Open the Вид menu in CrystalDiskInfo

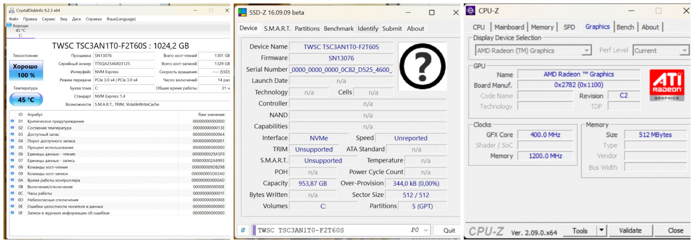[x=64, y=19]
